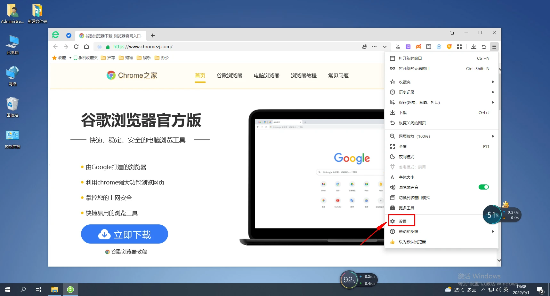The height and width of the screenshot is (296, 550).
Task: Choose 恢复关闭的网页 menu item
Action: pyautogui.click(x=441, y=123)
